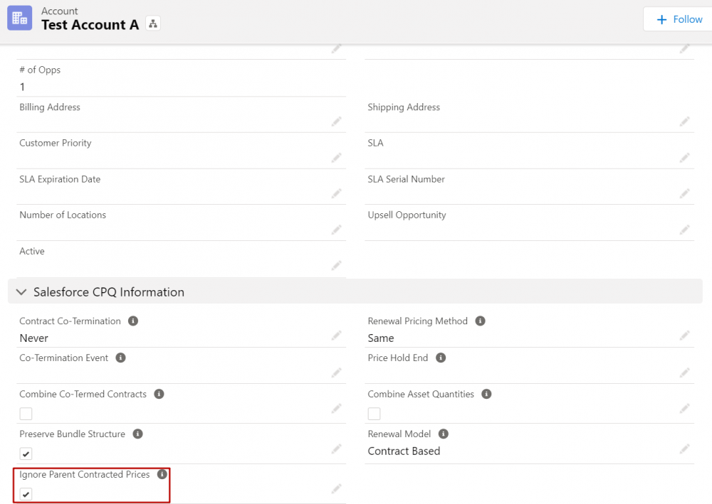This screenshot has height=504, width=712.
Task: Edit Contract Co-Termination pencil icon
Action: pyautogui.click(x=336, y=336)
